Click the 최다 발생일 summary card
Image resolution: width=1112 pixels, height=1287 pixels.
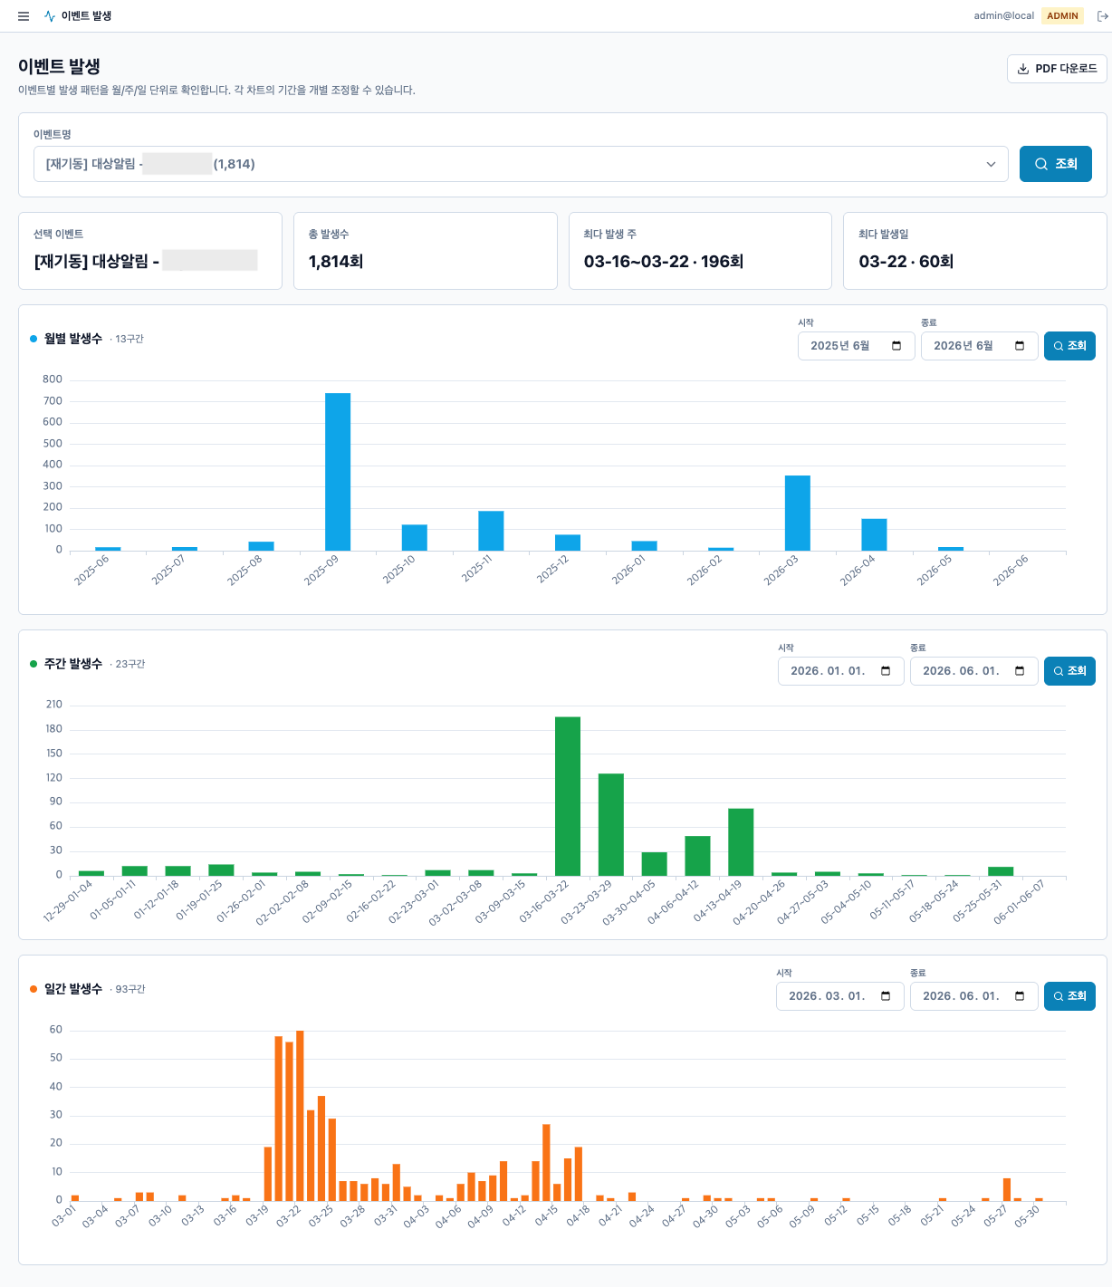(x=974, y=251)
